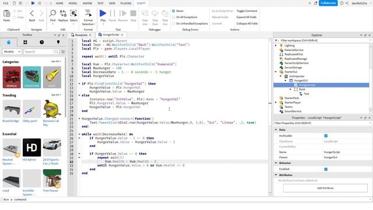The width and height of the screenshot is (373, 210).
Task: Open the Toolbox inventory grid tab
Action: click(x=25, y=43)
